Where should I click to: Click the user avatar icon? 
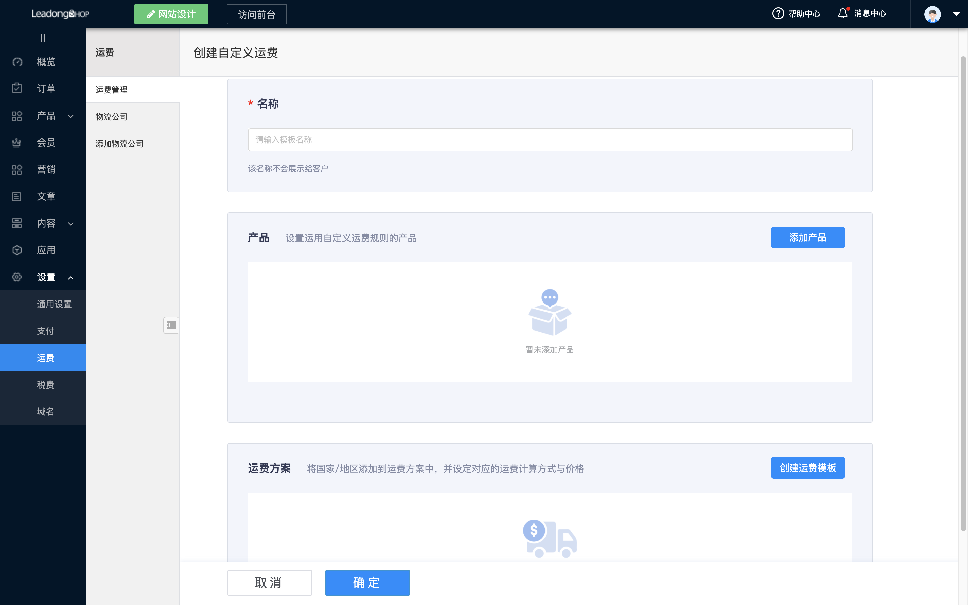pyautogui.click(x=932, y=14)
